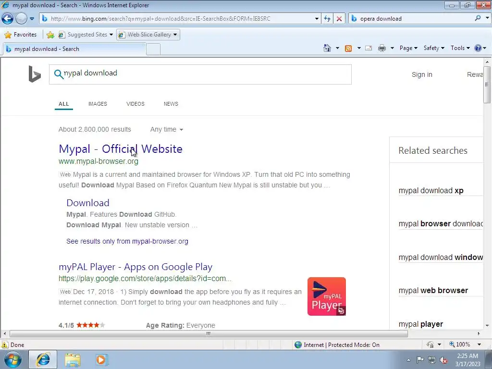Click Internet Protected Mode status zone
This screenshot has width=492, height=369.
point(337,345)
